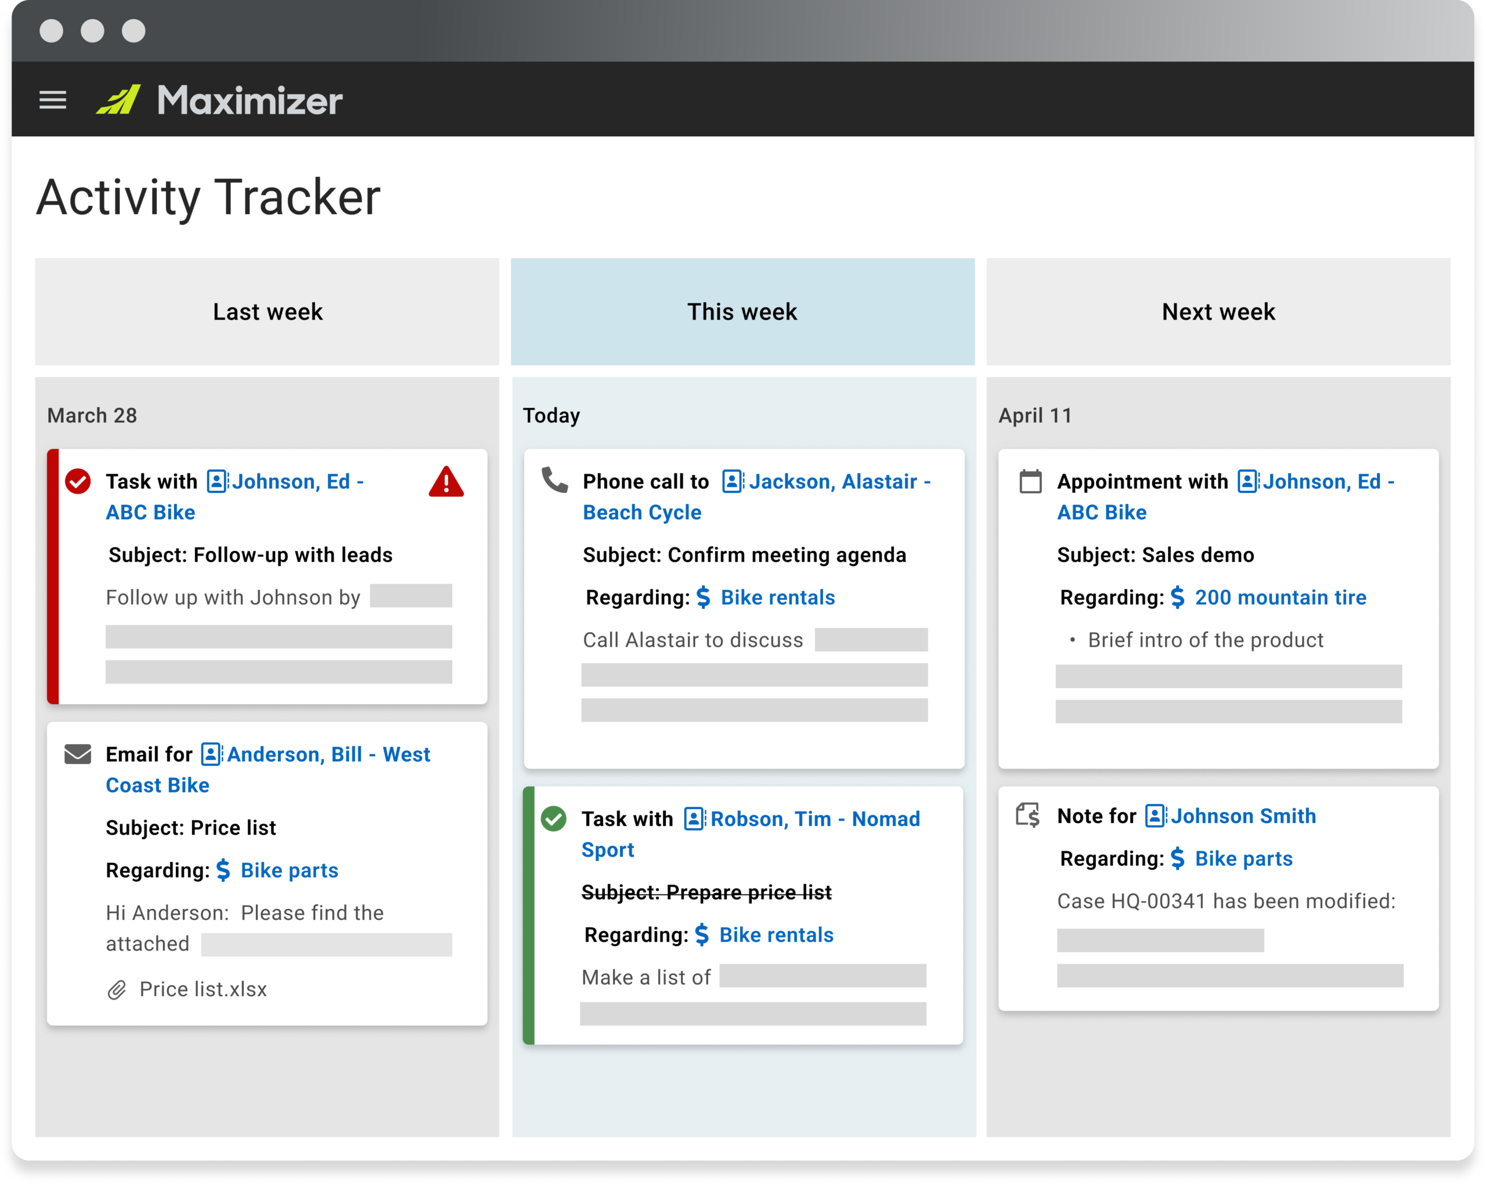Open the Johnson Smith contact link
1486x1184 pixels.
tap(1243, 816)
